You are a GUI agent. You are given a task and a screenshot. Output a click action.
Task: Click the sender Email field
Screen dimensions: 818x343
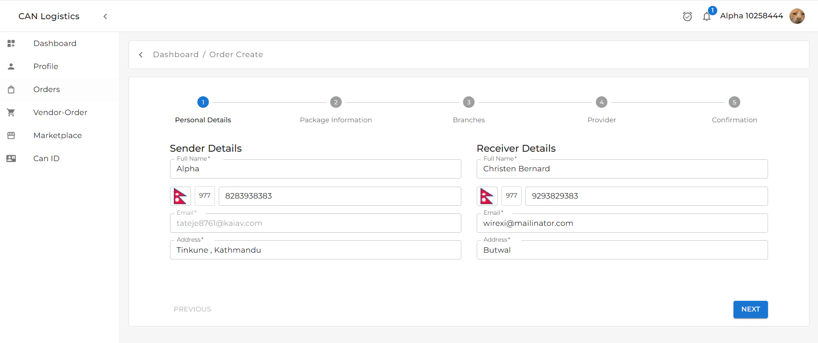315,223
